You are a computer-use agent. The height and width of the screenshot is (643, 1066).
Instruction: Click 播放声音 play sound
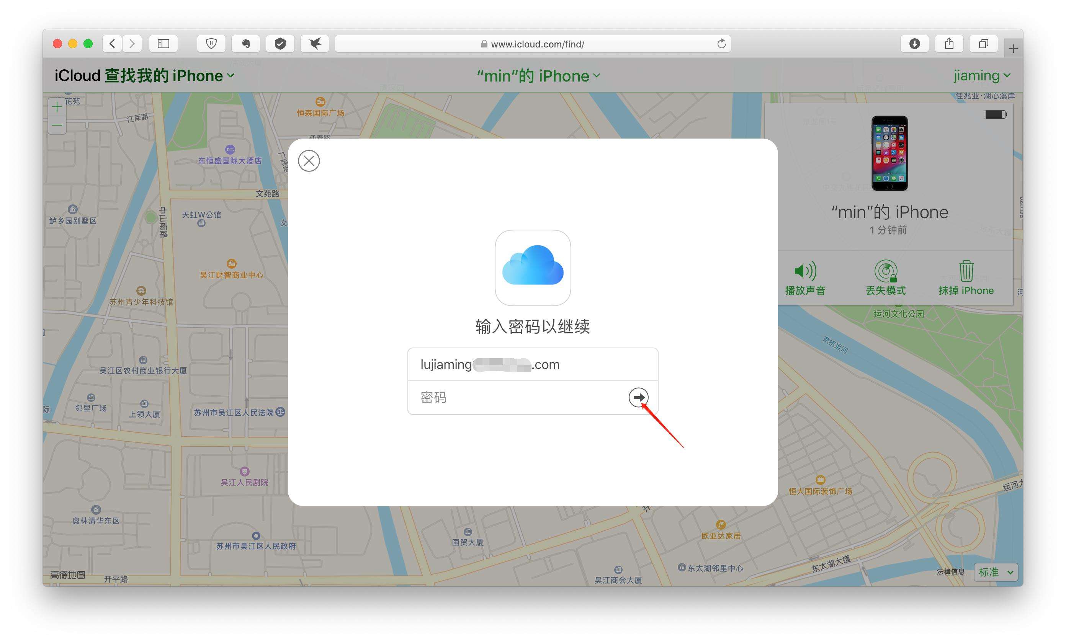tap(805, 279)
